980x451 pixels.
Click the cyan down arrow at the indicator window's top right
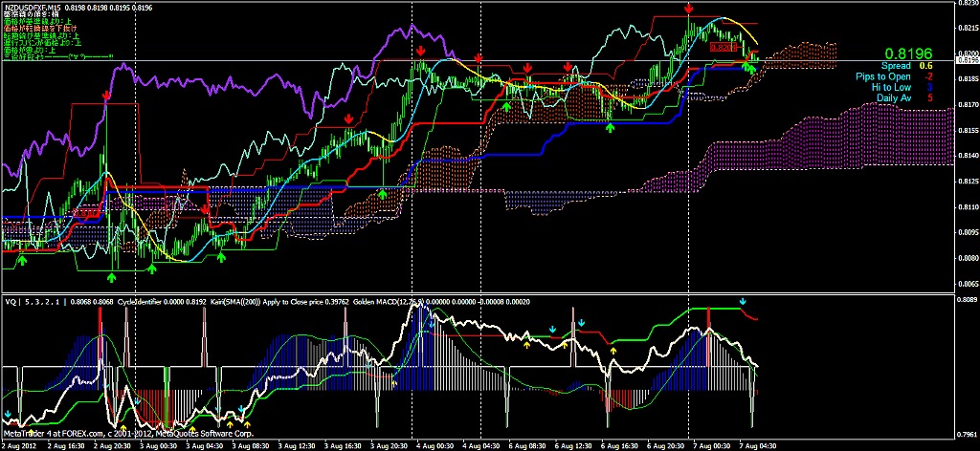(743, 303)
